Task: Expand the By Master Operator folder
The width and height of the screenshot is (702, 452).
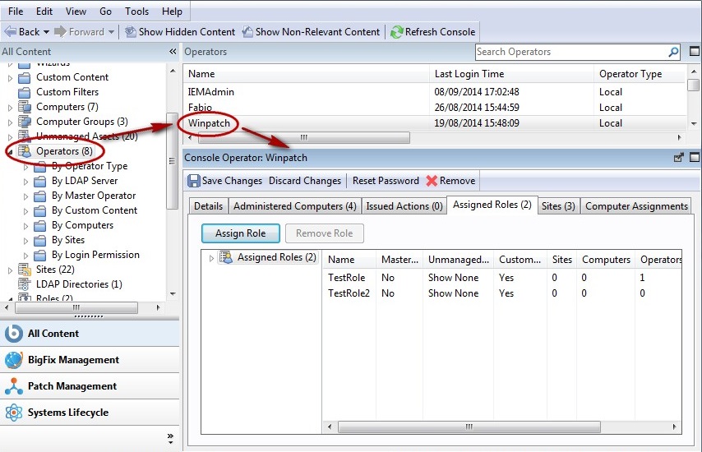Action: [x=25, y=196]
